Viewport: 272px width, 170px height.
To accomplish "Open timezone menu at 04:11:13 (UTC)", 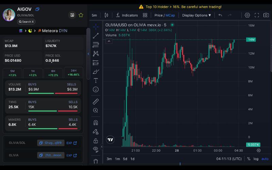I will 229,159.
